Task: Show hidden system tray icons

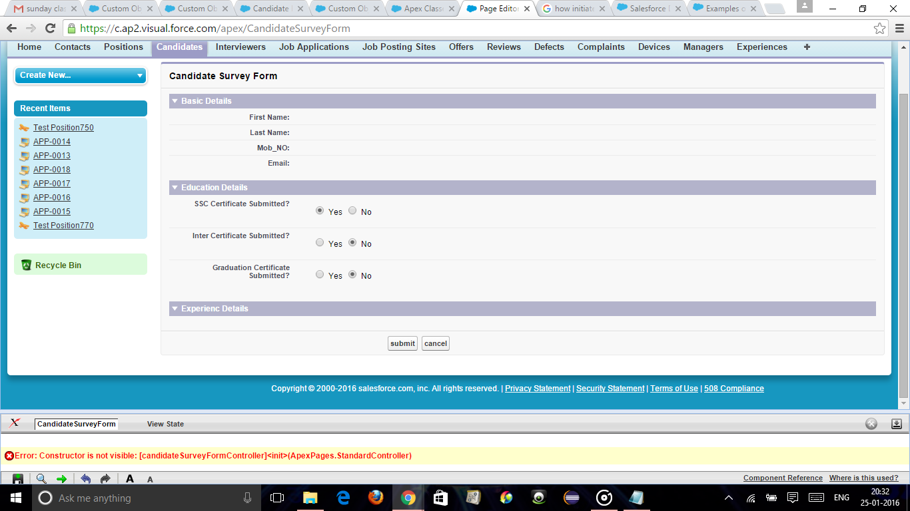Action: (x=729, y=498)
